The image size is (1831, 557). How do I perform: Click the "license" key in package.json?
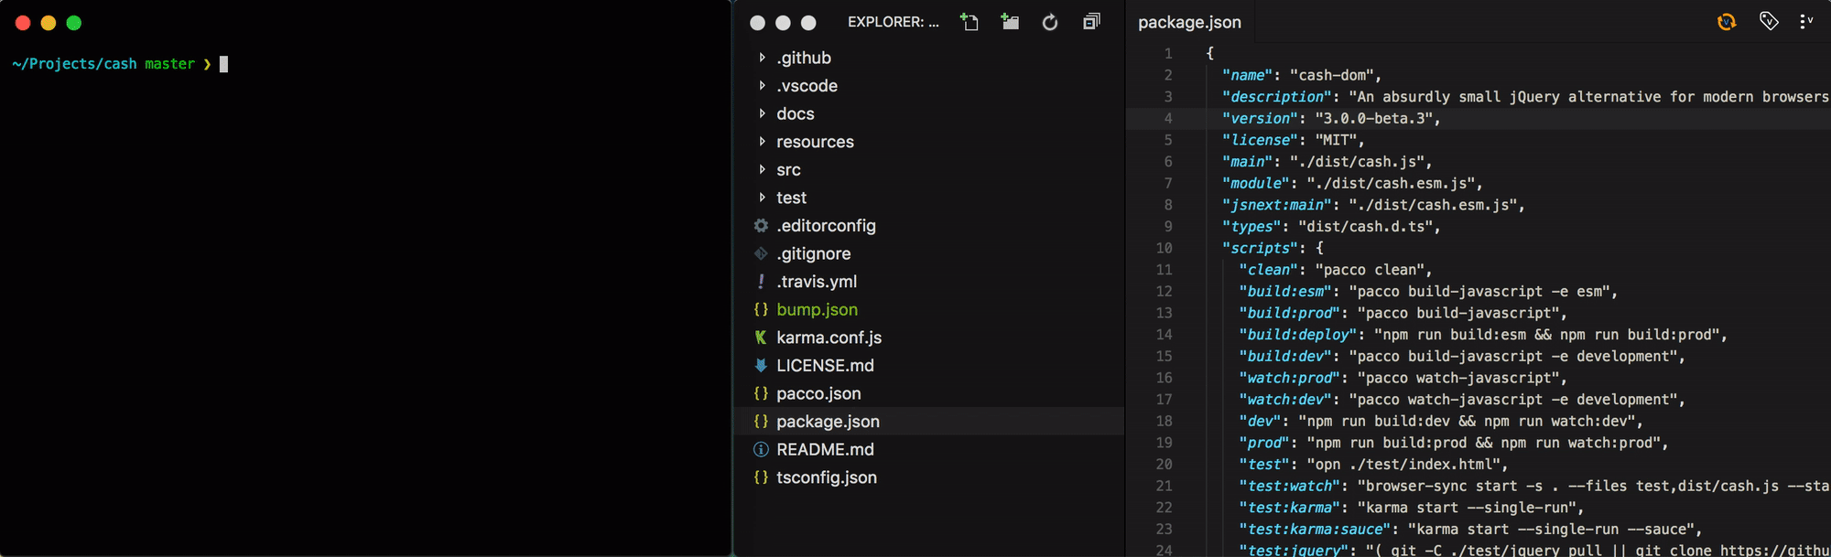click(1260, 141)
